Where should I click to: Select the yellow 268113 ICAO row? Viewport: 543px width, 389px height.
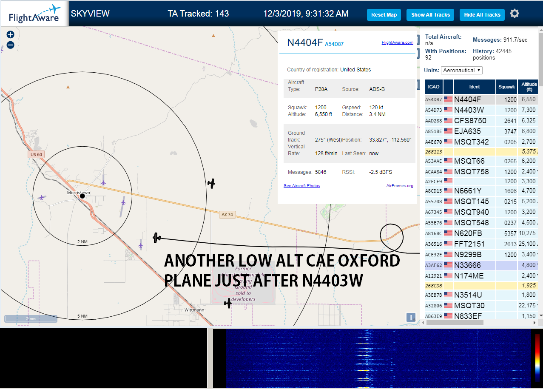tap(481, 152)
